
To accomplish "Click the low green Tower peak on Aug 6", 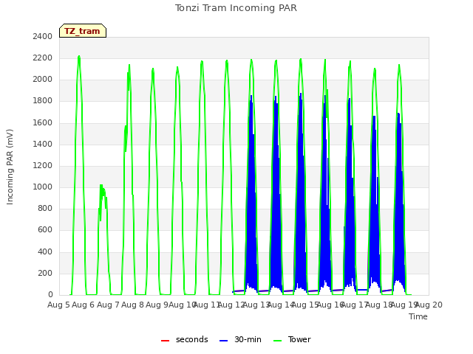I will (x=101, y=185).
